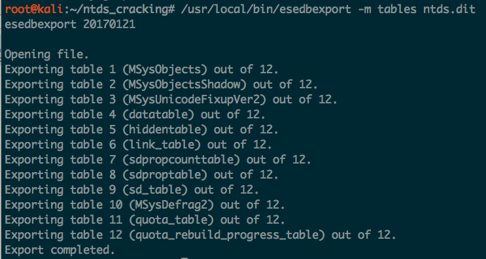
Task: Click the hiddentable export line
Action: 142,129
